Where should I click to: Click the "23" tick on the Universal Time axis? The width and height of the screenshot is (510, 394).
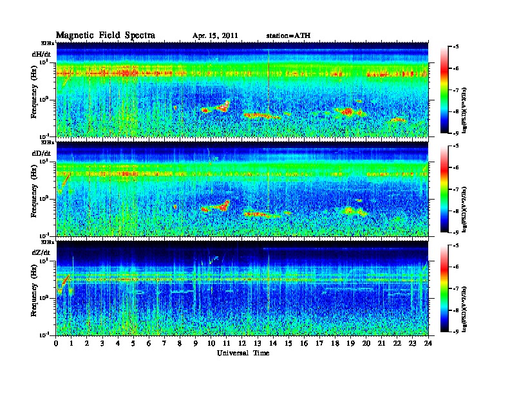[413, 344]
